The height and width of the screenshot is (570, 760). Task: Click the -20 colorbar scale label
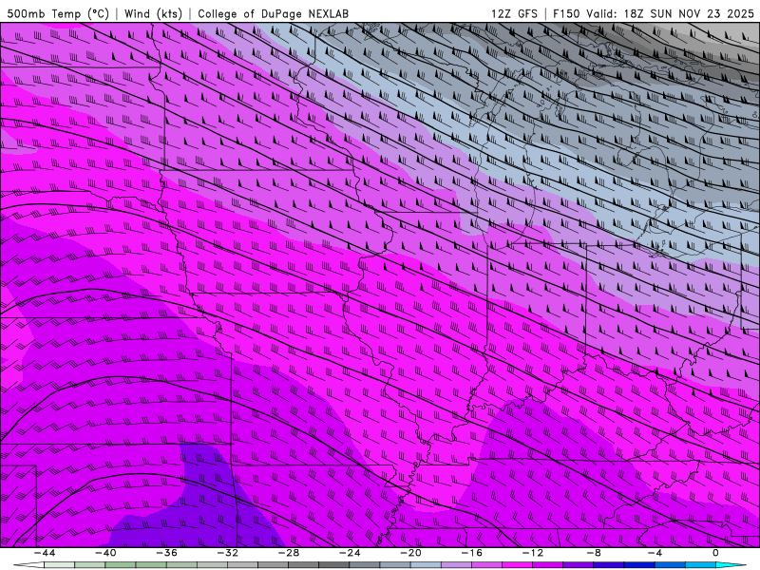coord(410,553)
